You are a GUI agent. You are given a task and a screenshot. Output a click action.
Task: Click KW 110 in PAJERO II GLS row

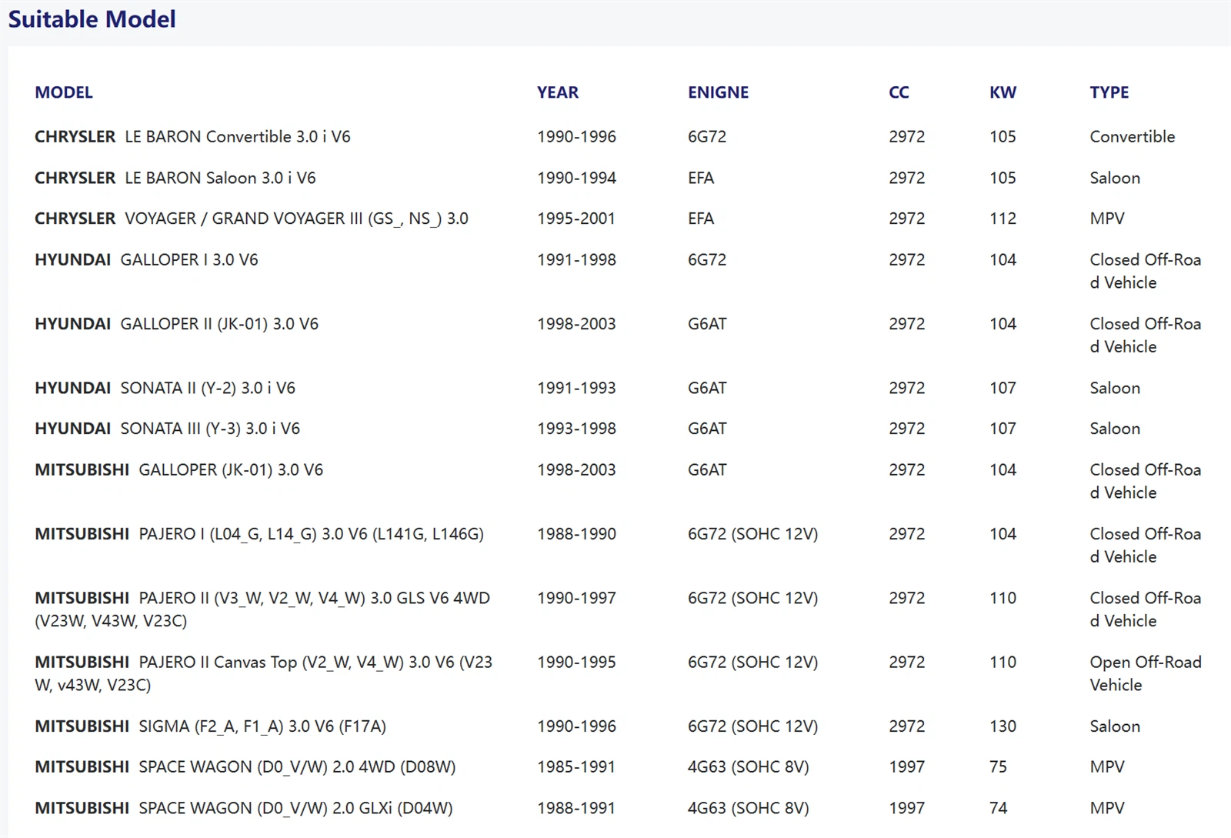[x=1002, y=598]
